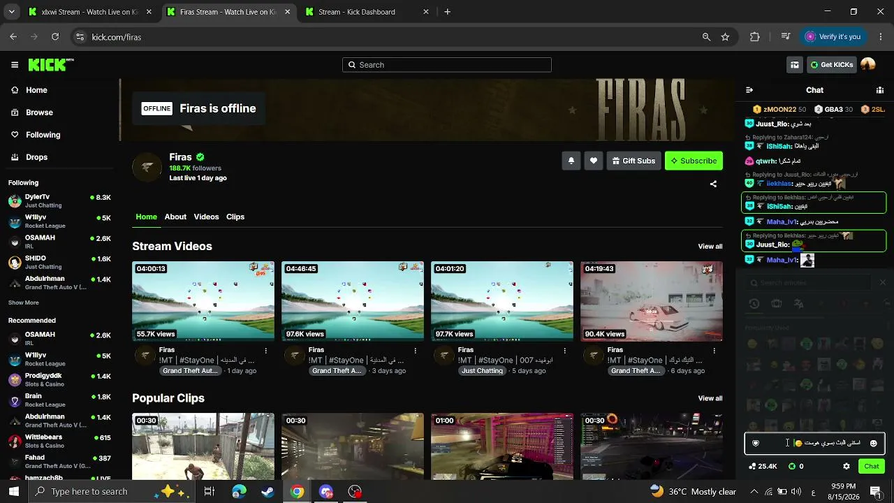Open the 04:46:45 stream video thumbnail
Viewport: 894px width, 503px height.
(353, 301)
